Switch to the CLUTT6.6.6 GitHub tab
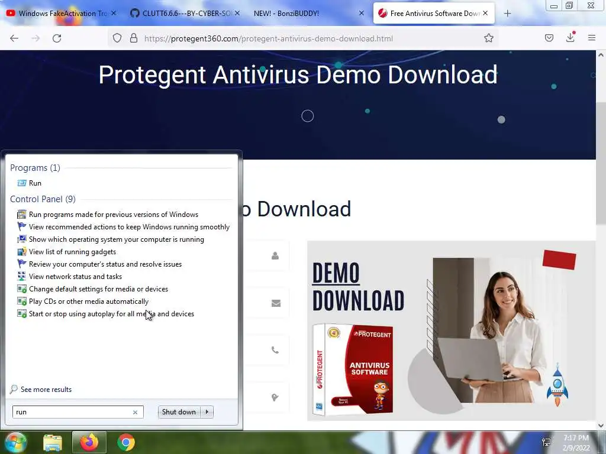 point(185,14)
